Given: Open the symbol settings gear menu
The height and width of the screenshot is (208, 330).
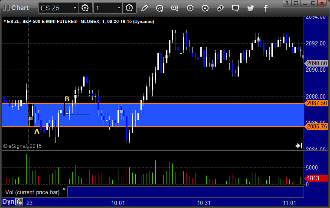Looking at the screenshot, I should [85, 8].
